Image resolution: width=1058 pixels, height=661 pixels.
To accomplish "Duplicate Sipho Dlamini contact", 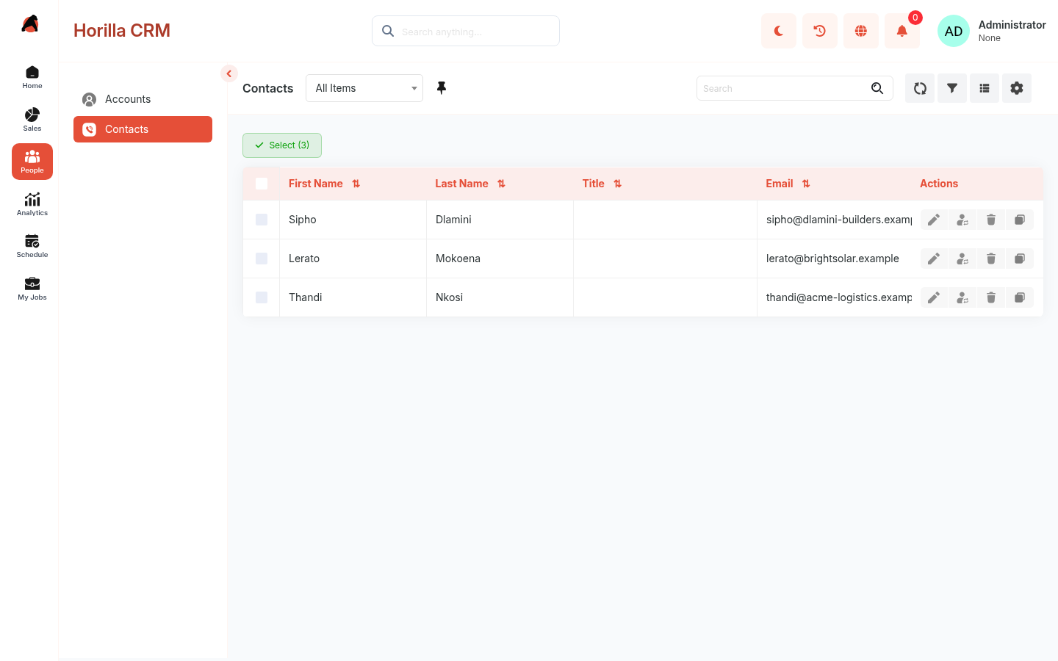I will pos(1020,220).
